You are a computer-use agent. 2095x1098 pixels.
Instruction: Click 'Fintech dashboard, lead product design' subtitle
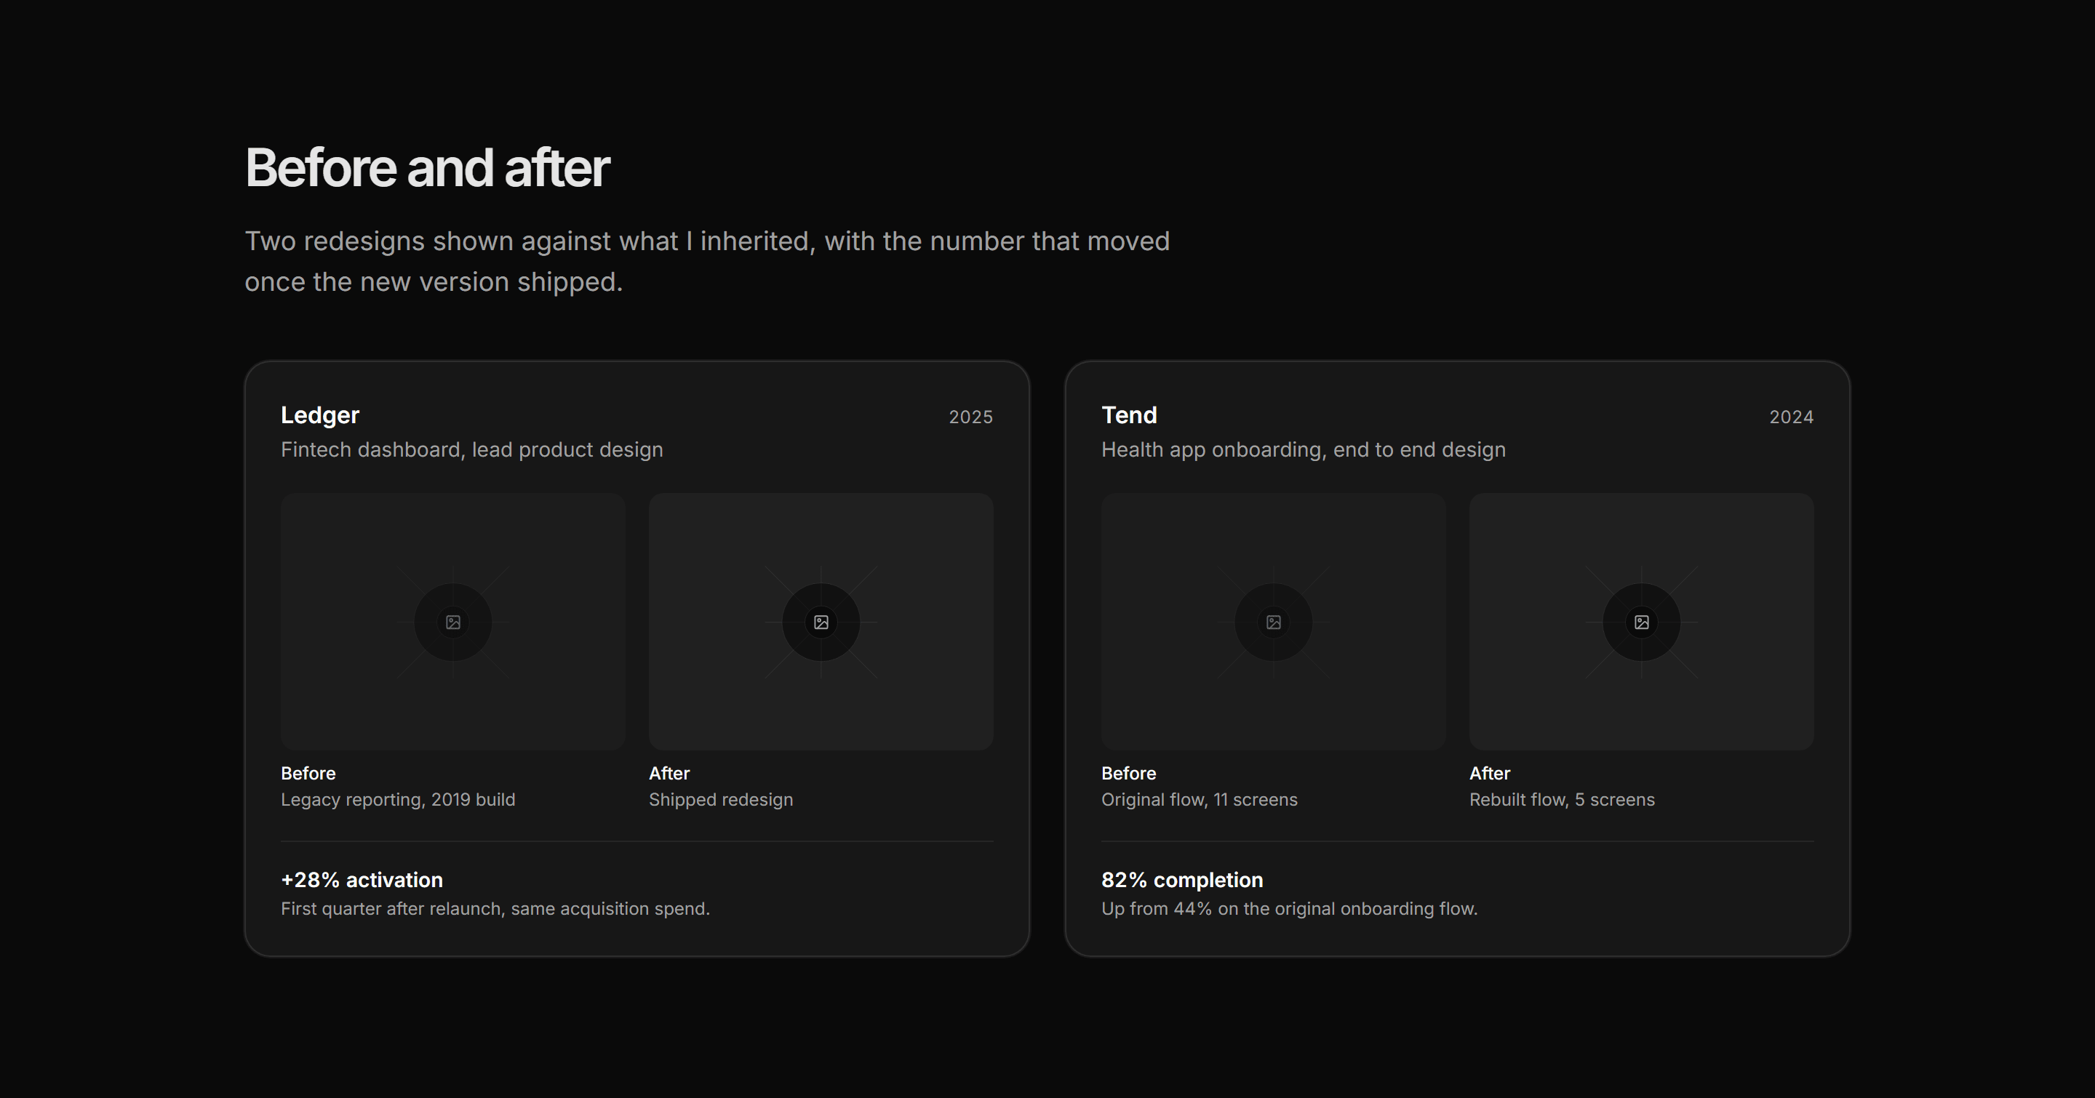coord(471,449)
